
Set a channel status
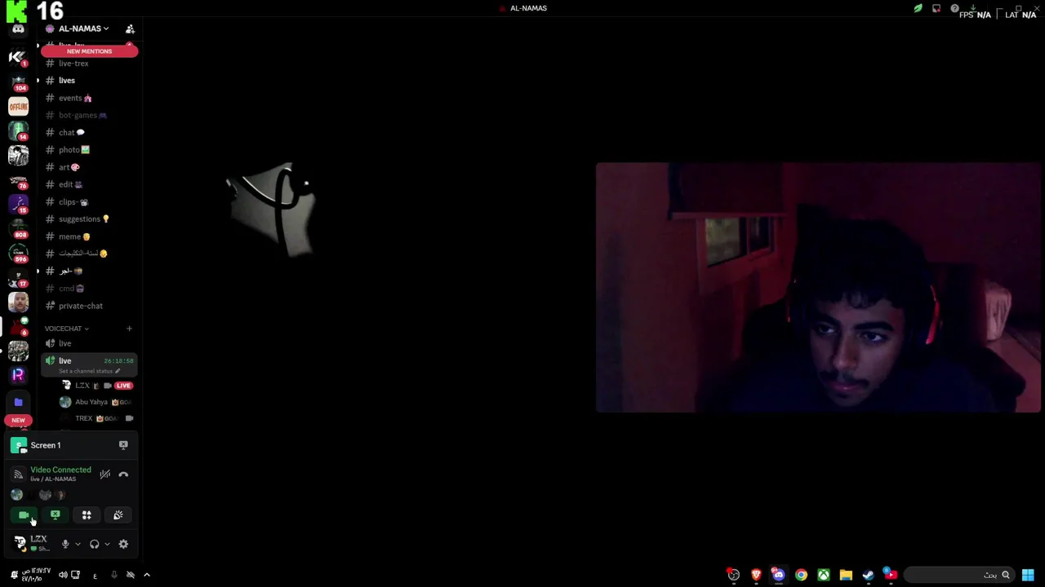89,371
